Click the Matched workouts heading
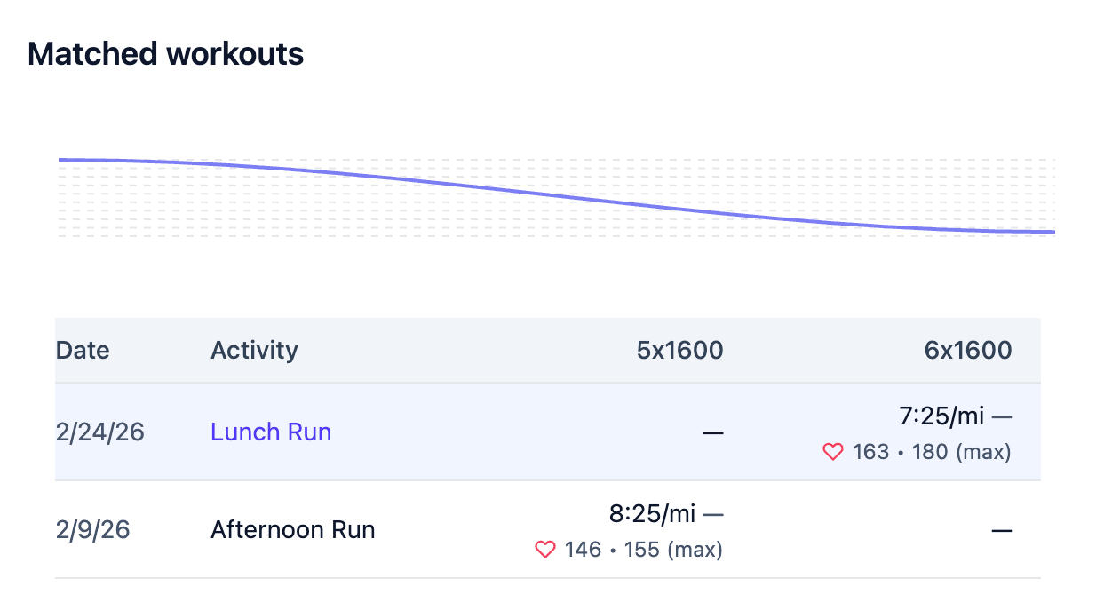 tap(165, 54)
